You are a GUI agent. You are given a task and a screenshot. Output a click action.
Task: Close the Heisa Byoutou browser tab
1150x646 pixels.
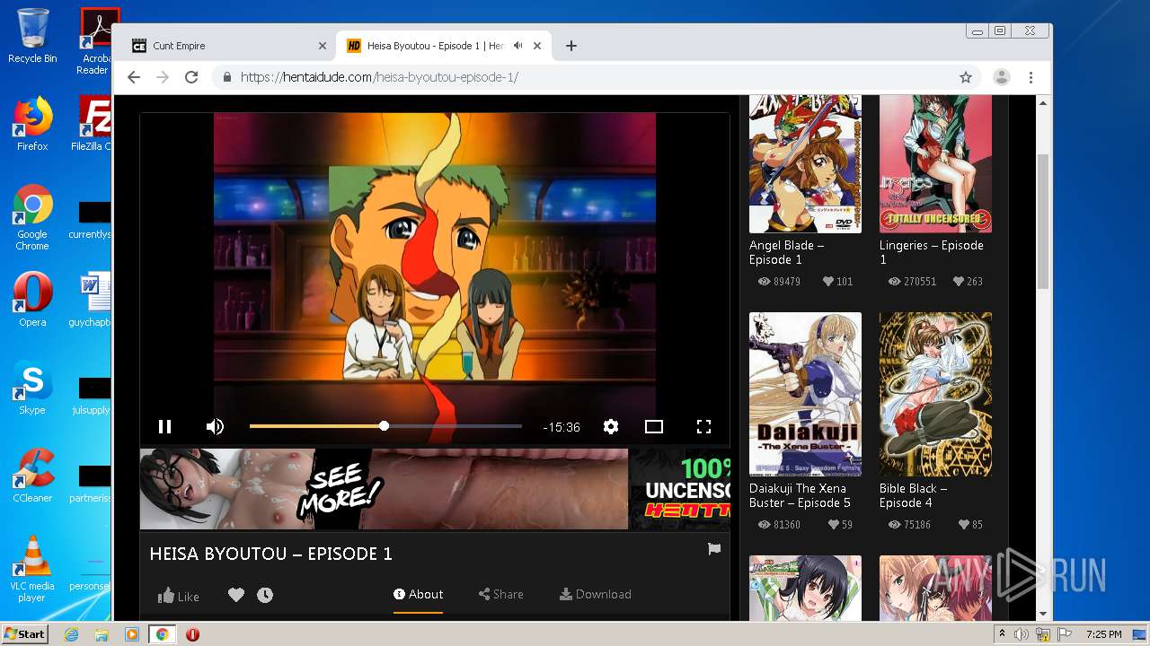pos(538,46)
